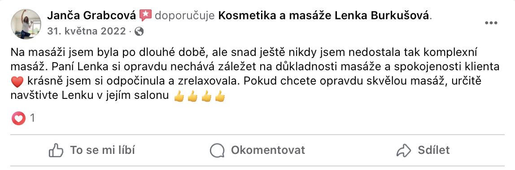The width and height of the screenshot is (515, 170).
Task: Click the last thumbs-up emoji in the review
Action: [x=220, y=97]
